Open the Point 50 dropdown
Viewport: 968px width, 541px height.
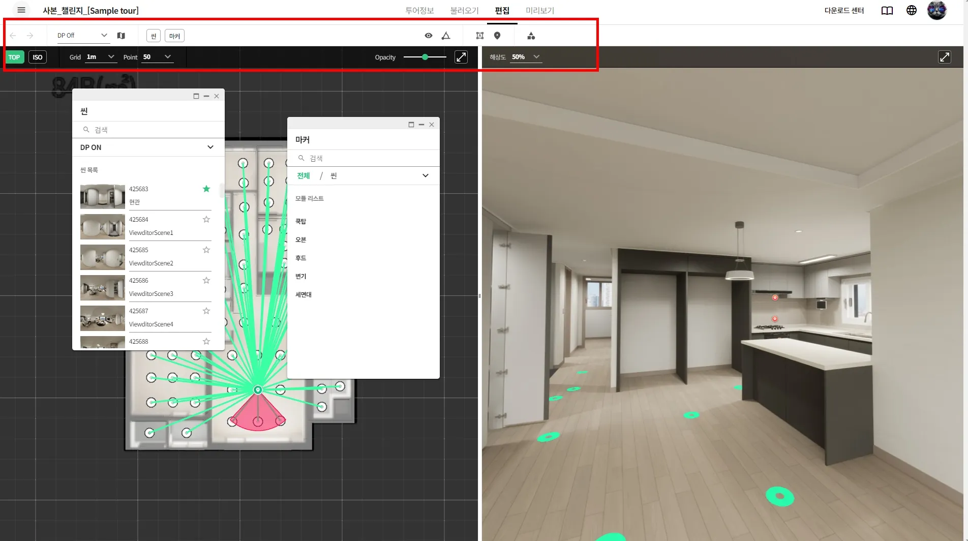158,57
